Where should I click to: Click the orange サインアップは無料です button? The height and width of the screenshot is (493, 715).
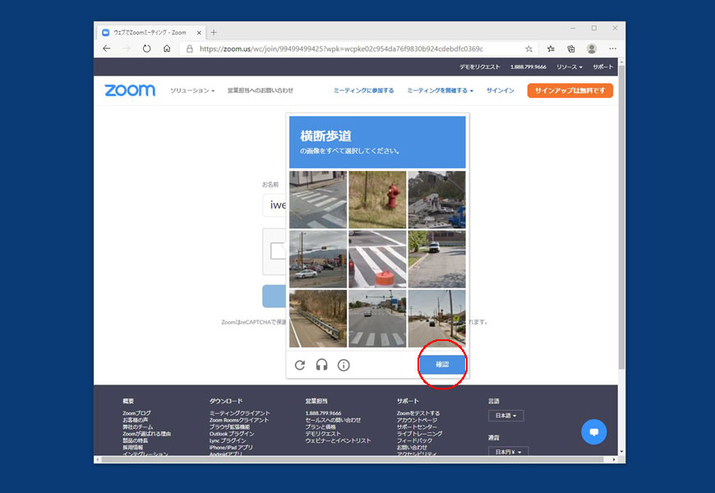click(x=570, y=90)
